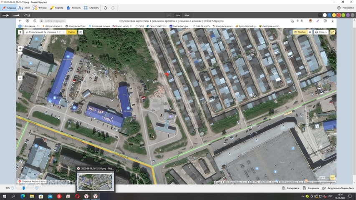Zoom in the map with plus button
Screen dimensions: 356x200
click(20, 49)
